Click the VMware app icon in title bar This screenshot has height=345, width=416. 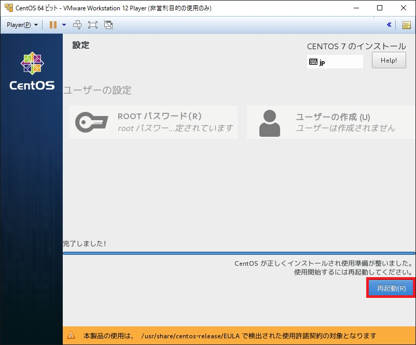[x=8, y=8]
